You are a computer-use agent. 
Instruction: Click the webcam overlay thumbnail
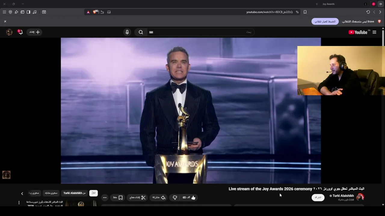(341, 70)
